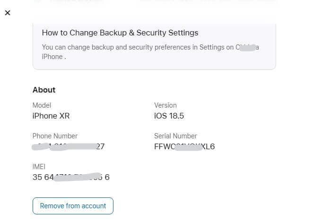Select the iOS 18.5 version value

pos(171,116)
